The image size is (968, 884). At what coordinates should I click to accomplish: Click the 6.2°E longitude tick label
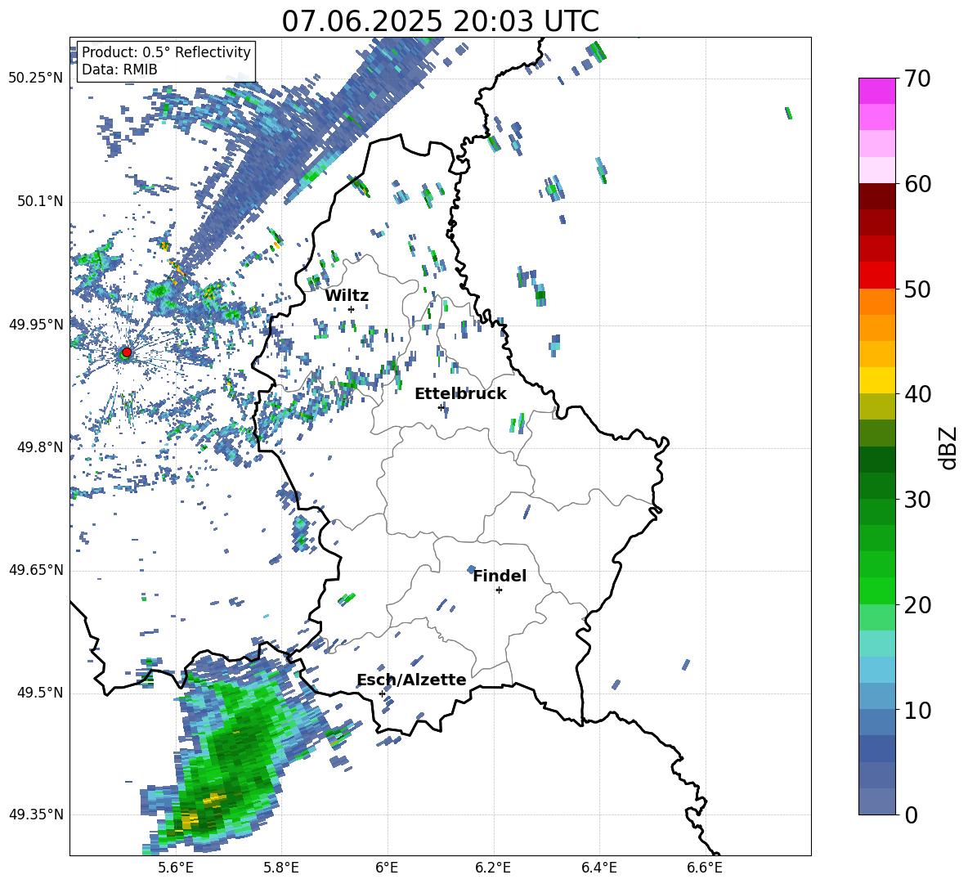(493, 868)
